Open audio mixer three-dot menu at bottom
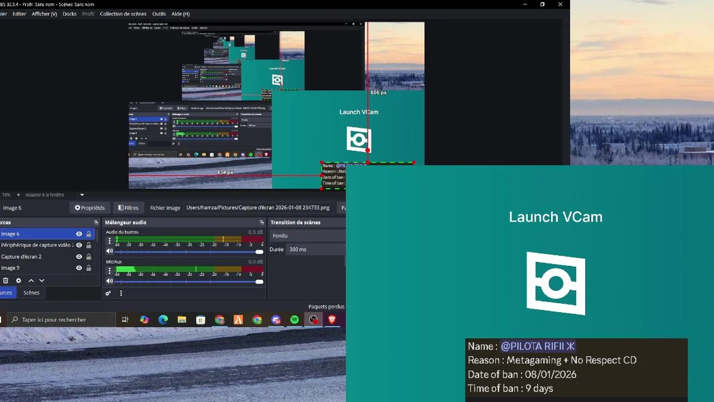Screen dimensions: 714x402 [x=121, y=293]
